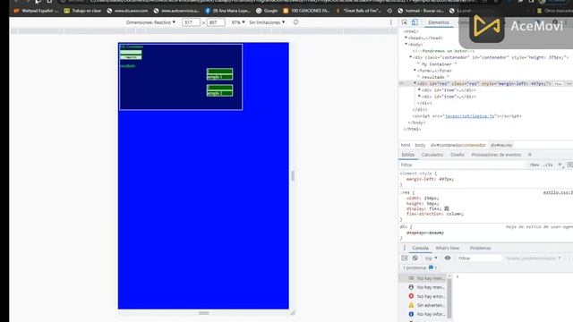This screenshot has height=322, width=573.
Task: Collapse the body node in the DOM tree
Action: click(406, 45)
